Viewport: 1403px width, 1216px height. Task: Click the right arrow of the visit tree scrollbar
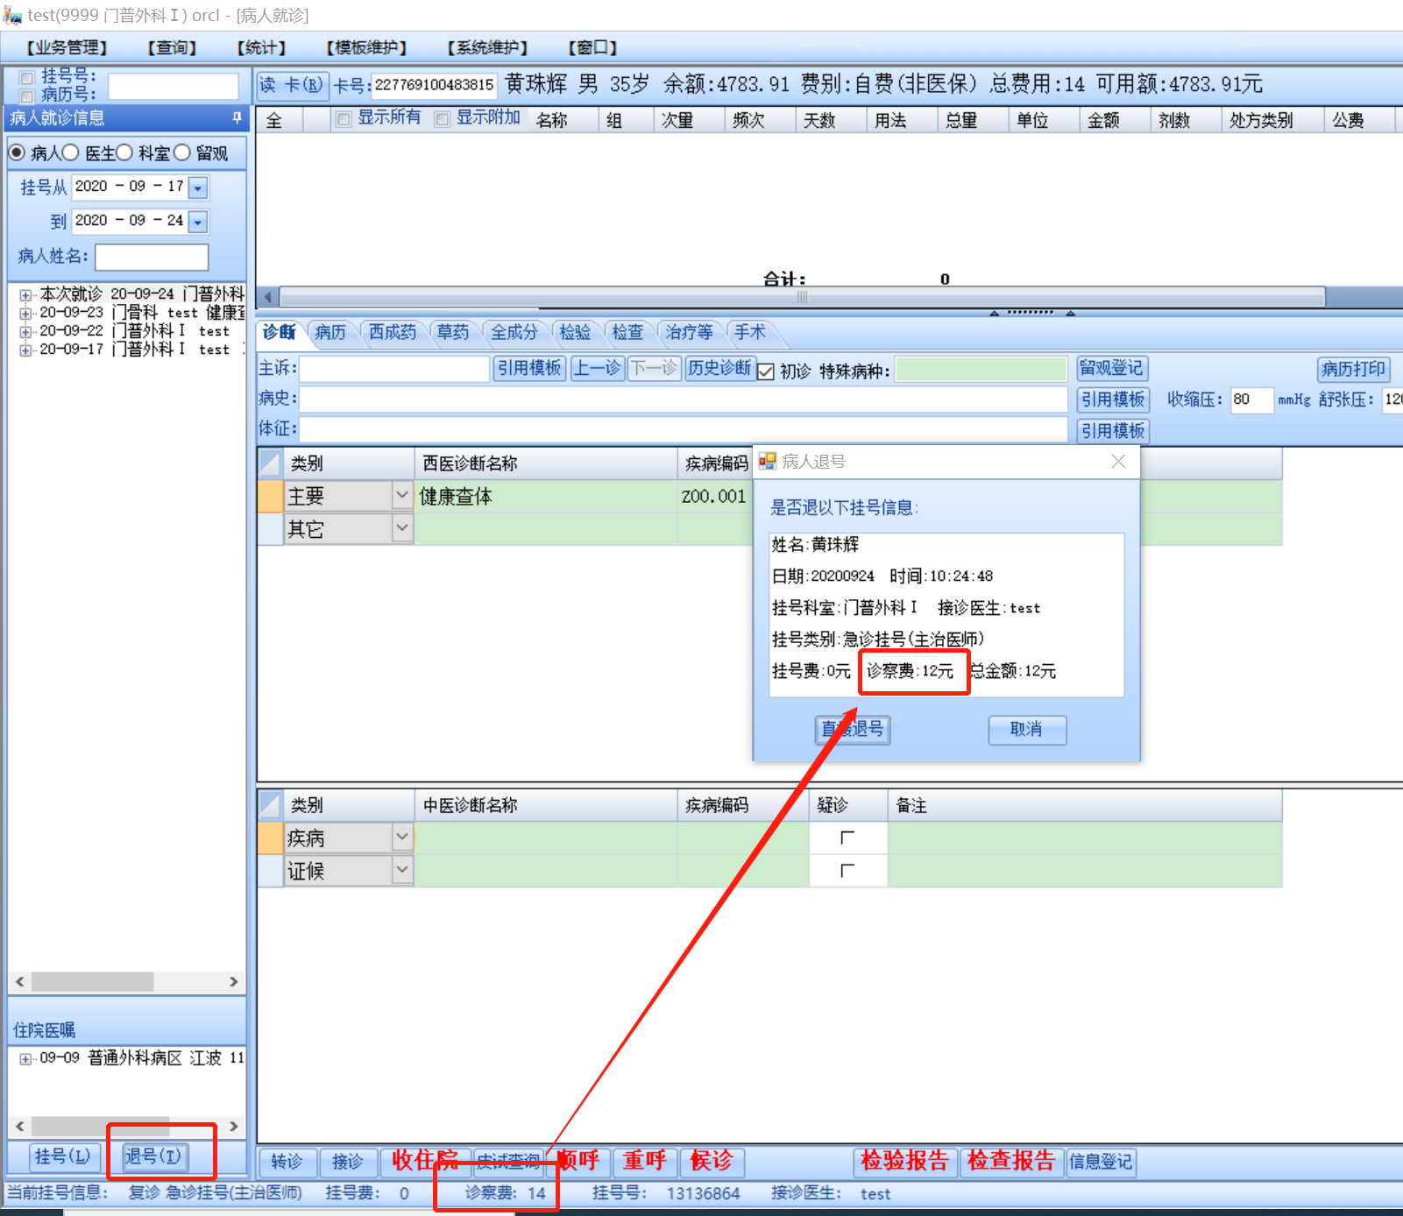tap(233, 981)
